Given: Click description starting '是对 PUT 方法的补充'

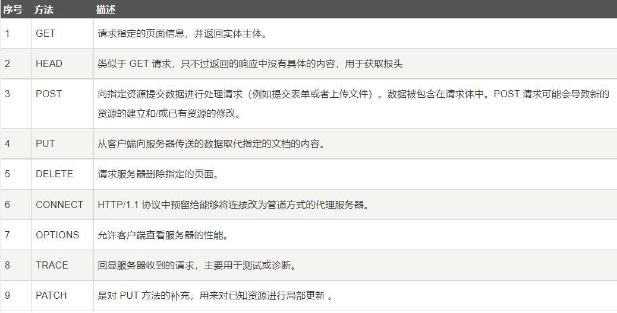Looking at the screenshot, I should (x=215, y=296).
